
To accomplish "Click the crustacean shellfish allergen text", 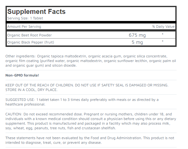I will [99, 128].
